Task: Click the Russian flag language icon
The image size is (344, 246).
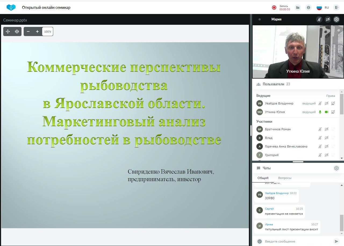Action: click(x=319, y=8)
